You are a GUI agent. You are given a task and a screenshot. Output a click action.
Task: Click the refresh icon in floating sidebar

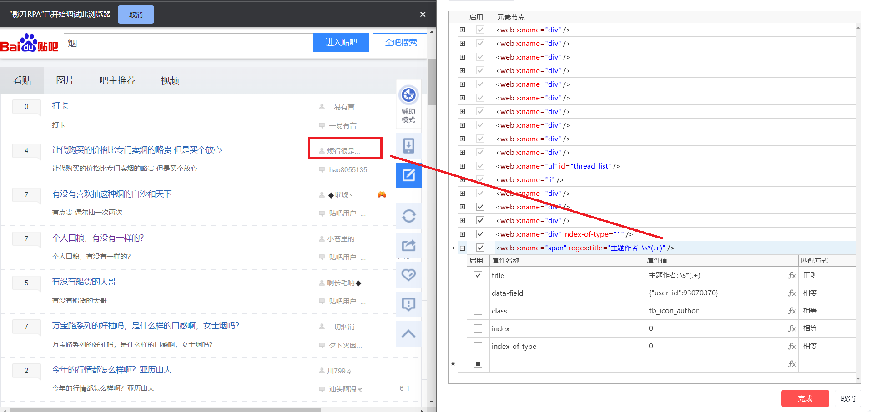click(408, 216)
